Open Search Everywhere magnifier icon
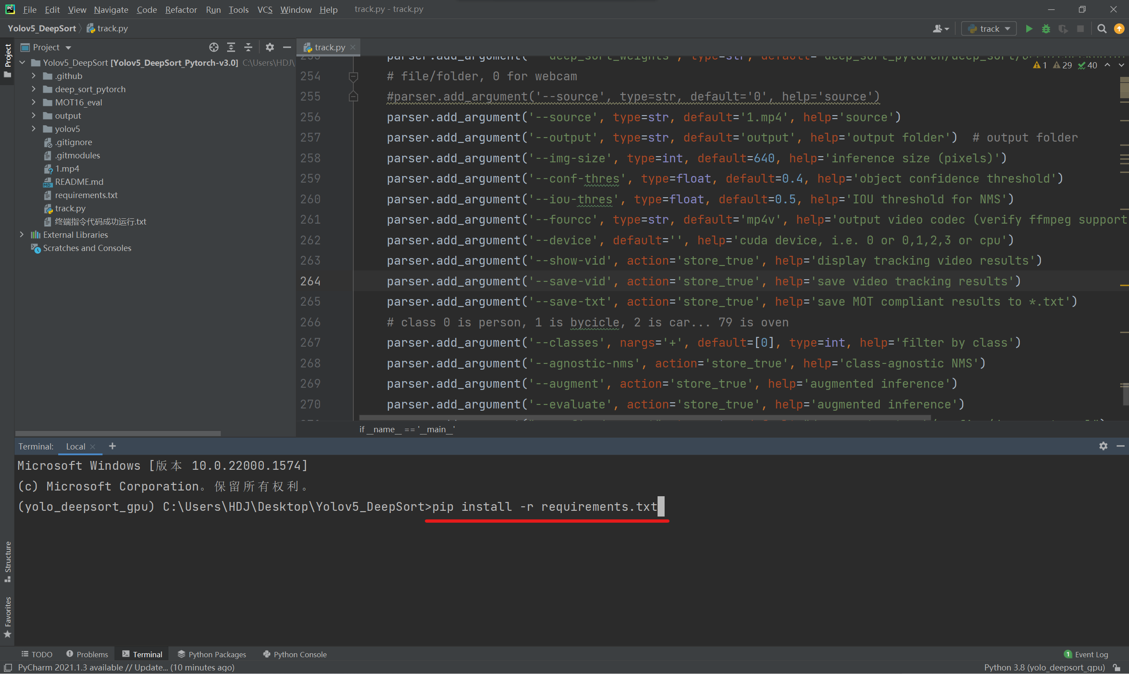 click(x=1102, y=29)
